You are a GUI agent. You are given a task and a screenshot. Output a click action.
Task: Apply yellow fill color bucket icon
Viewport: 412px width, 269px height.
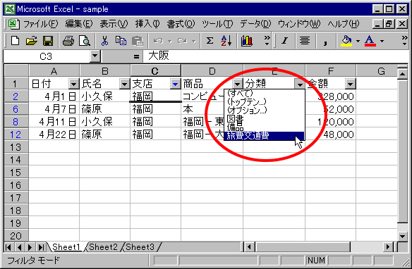(346, 41)
